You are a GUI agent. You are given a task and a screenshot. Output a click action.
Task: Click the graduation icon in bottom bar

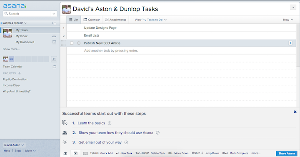click(x=65, y=153)
